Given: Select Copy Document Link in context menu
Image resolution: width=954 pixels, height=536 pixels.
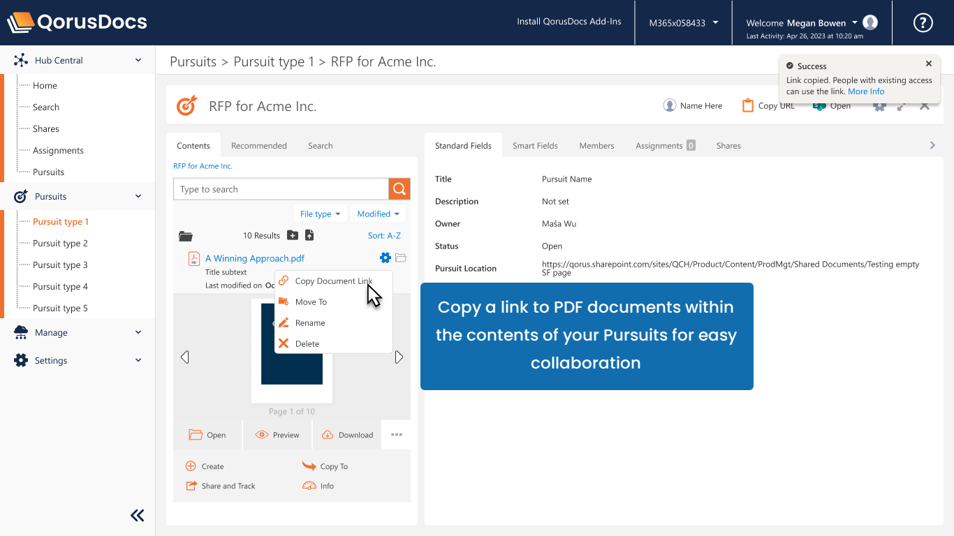Looking at the screenshot, I should 333,281.
